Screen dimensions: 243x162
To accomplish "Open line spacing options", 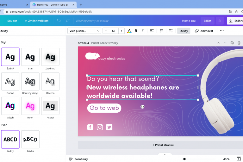I will tap(171, 31).
